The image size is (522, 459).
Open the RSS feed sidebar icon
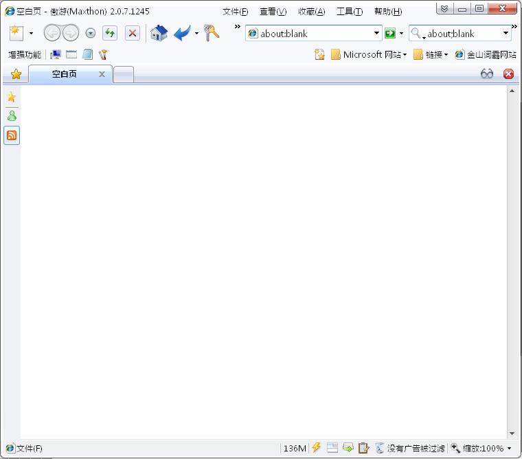[x=12, y=135]
